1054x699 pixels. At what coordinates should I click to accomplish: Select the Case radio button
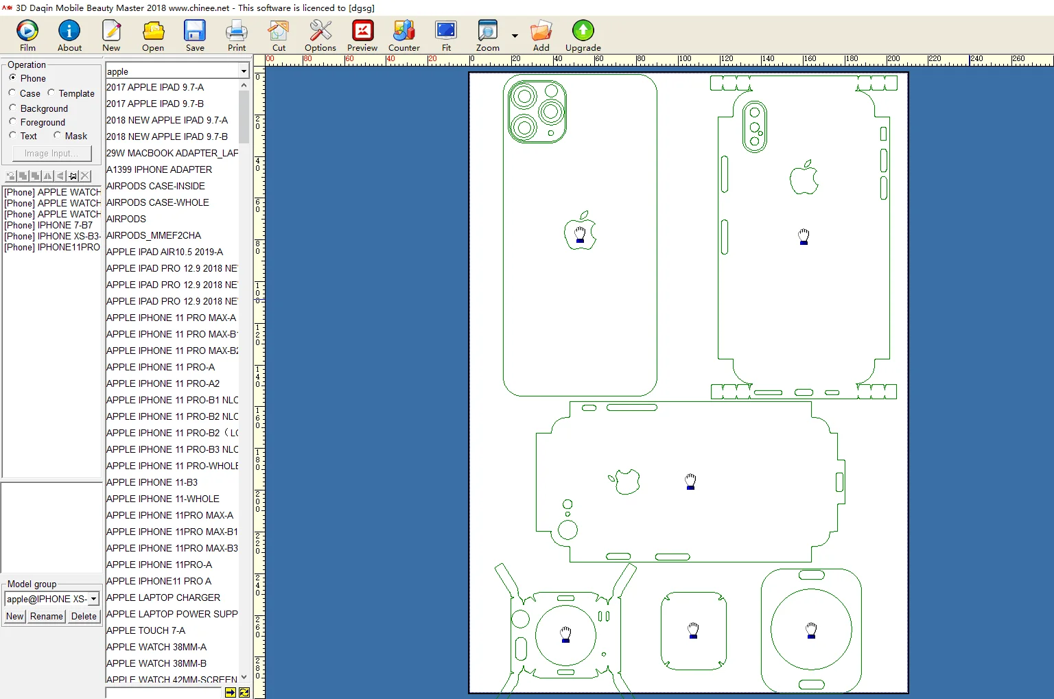point(13,93)
